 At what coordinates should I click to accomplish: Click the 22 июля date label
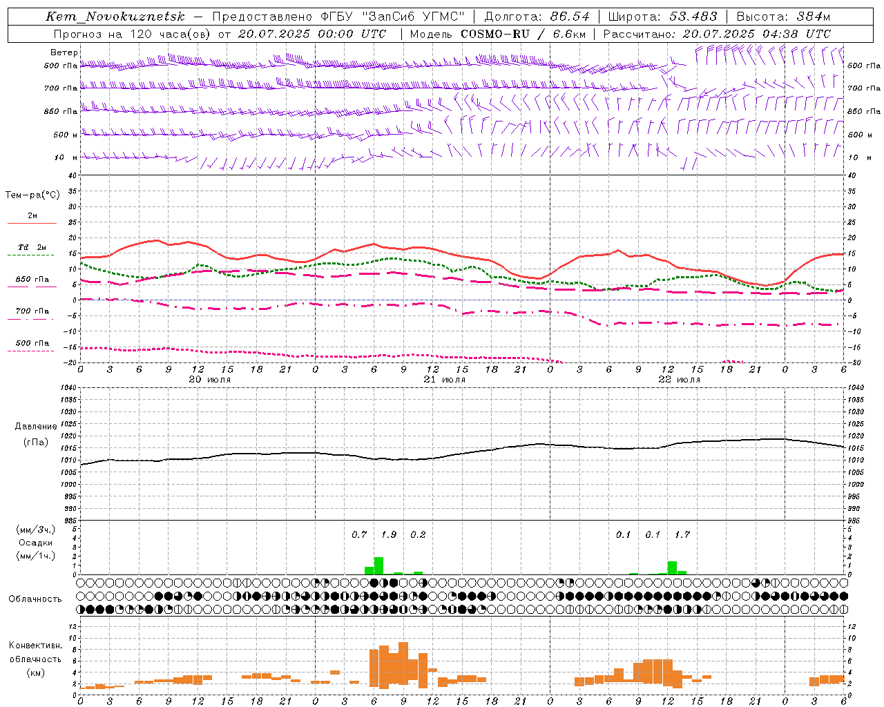pyautogui.click(x=680, y=380)
